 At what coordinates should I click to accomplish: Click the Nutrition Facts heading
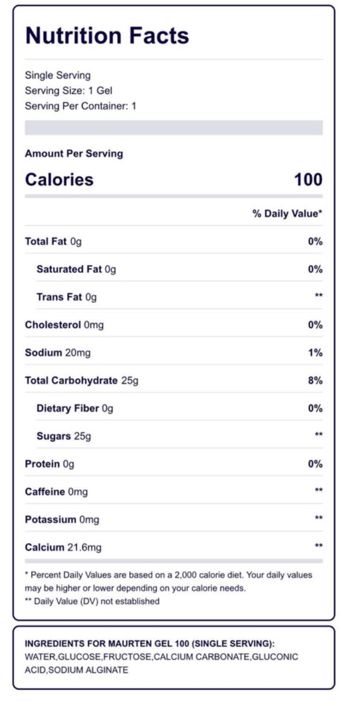coord(107,36)
